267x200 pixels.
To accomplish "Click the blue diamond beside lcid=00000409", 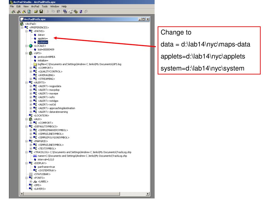I will (x=35, y=50).
